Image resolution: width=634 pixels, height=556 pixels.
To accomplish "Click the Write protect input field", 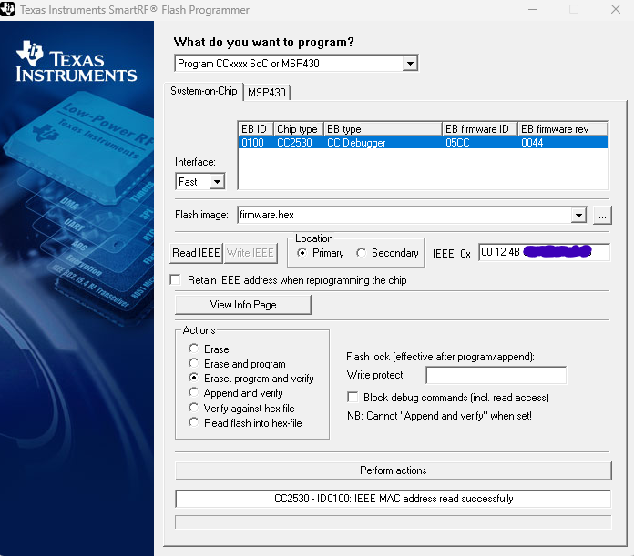I will [496, 376].
